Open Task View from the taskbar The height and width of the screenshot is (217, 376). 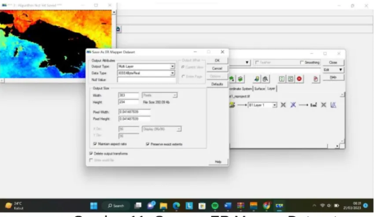pos(138,206)
